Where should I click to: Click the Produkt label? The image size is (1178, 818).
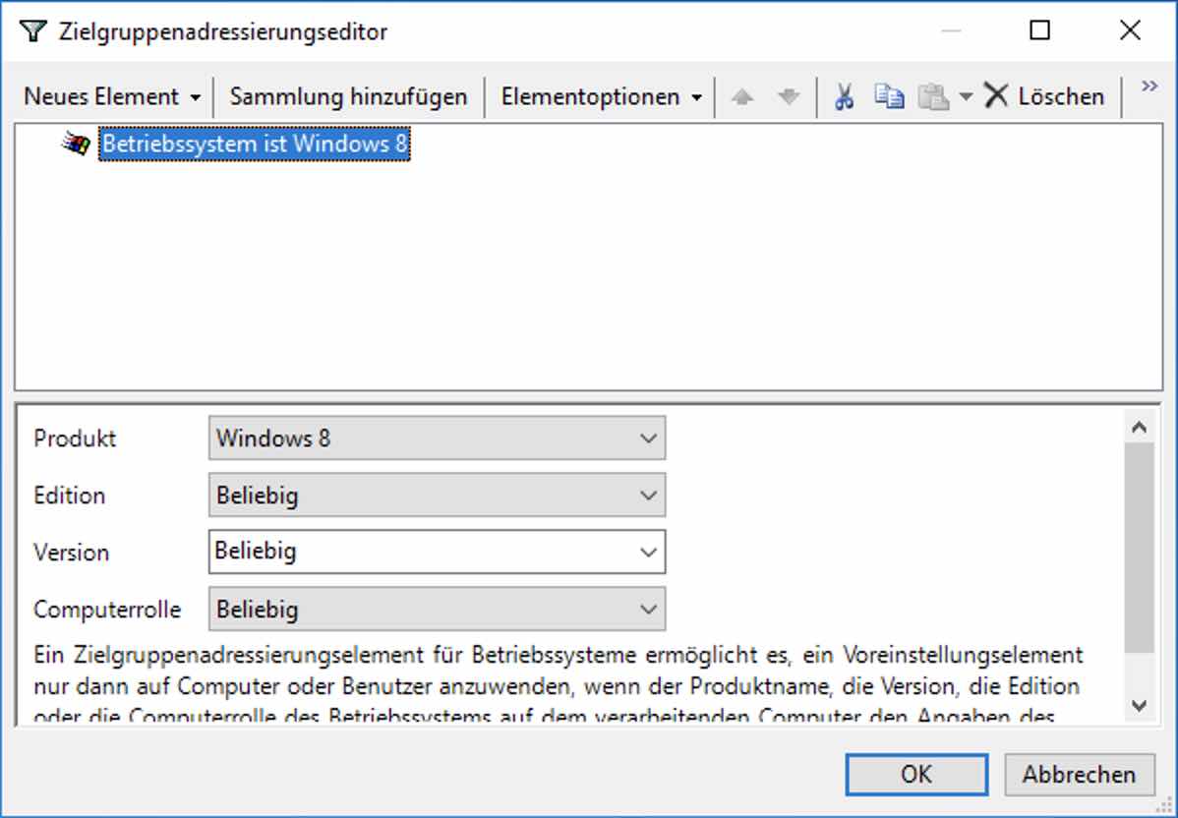point(75,438)
